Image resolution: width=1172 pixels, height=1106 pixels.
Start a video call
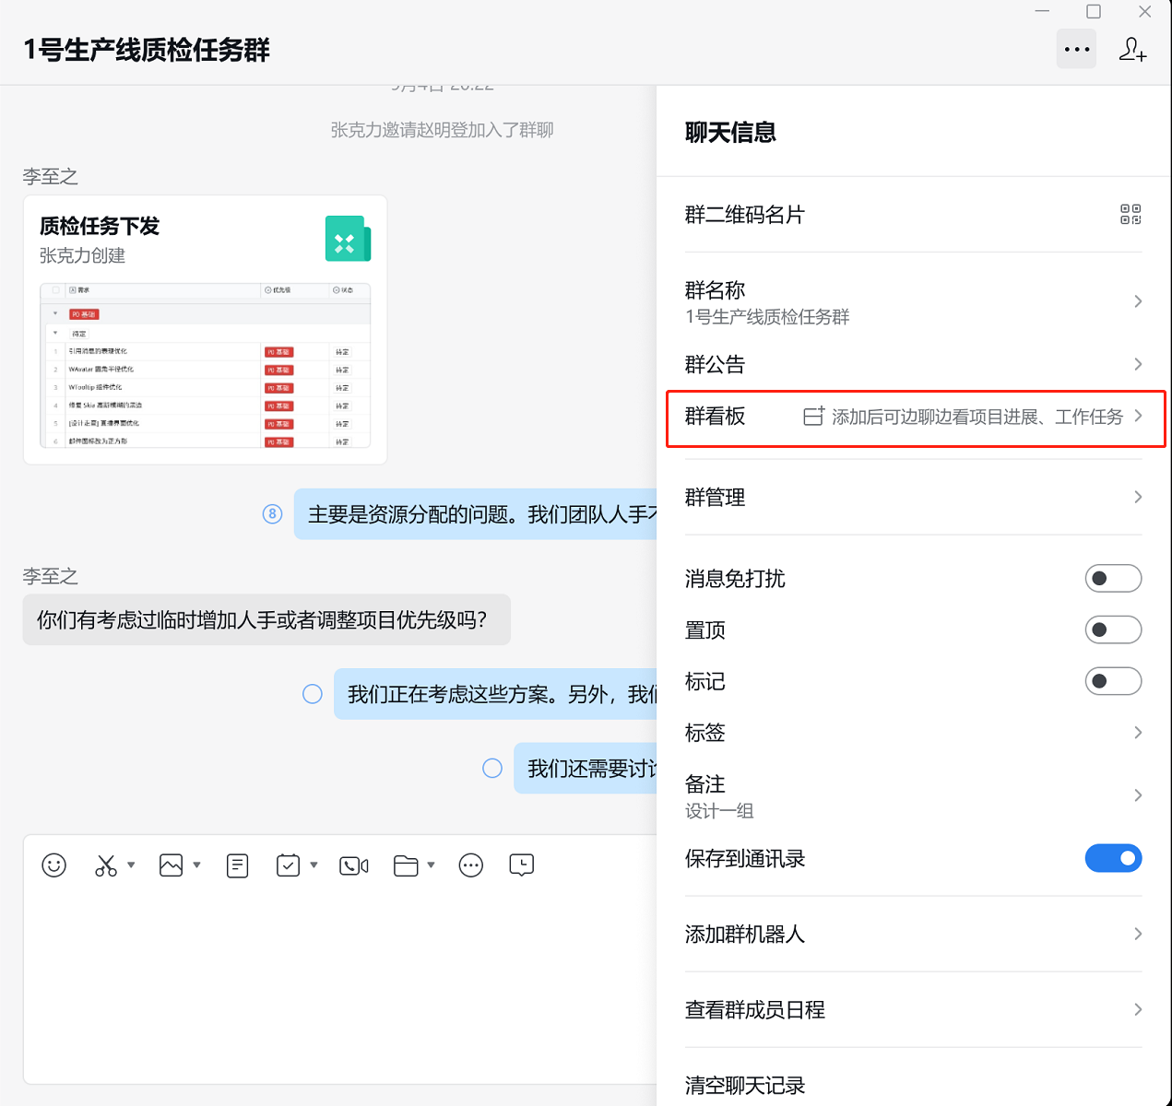[354, 865]
